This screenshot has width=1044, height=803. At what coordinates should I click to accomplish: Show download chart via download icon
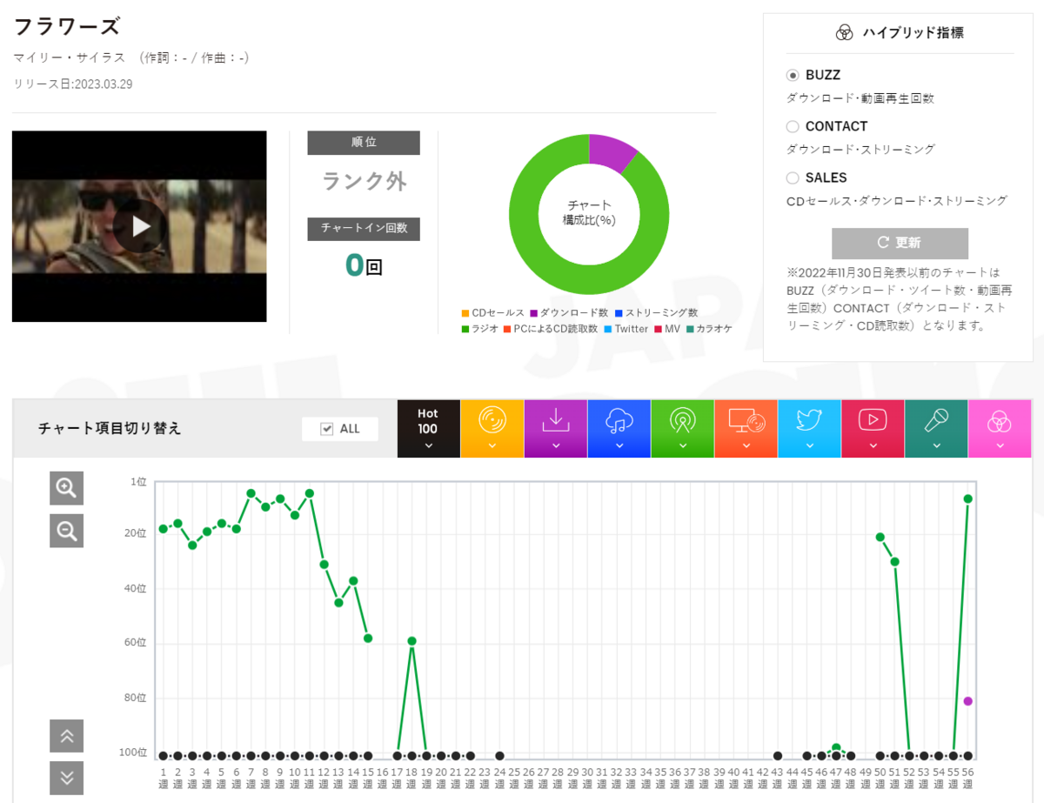point(555,429)
